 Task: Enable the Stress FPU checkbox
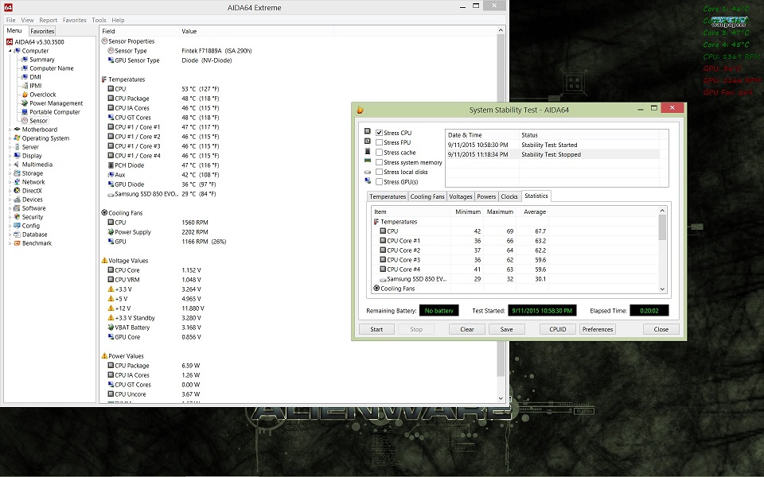[x=380, y=142]
